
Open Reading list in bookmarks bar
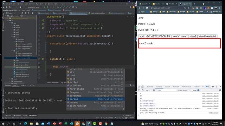pyautogui.click(x=216, y=12)
